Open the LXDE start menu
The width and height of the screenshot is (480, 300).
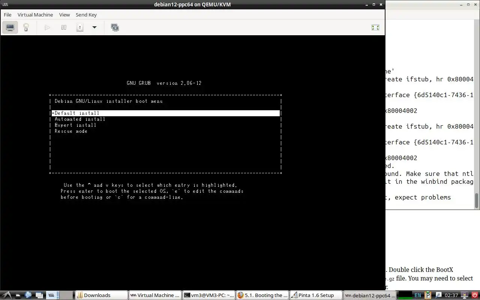[7, 295]
